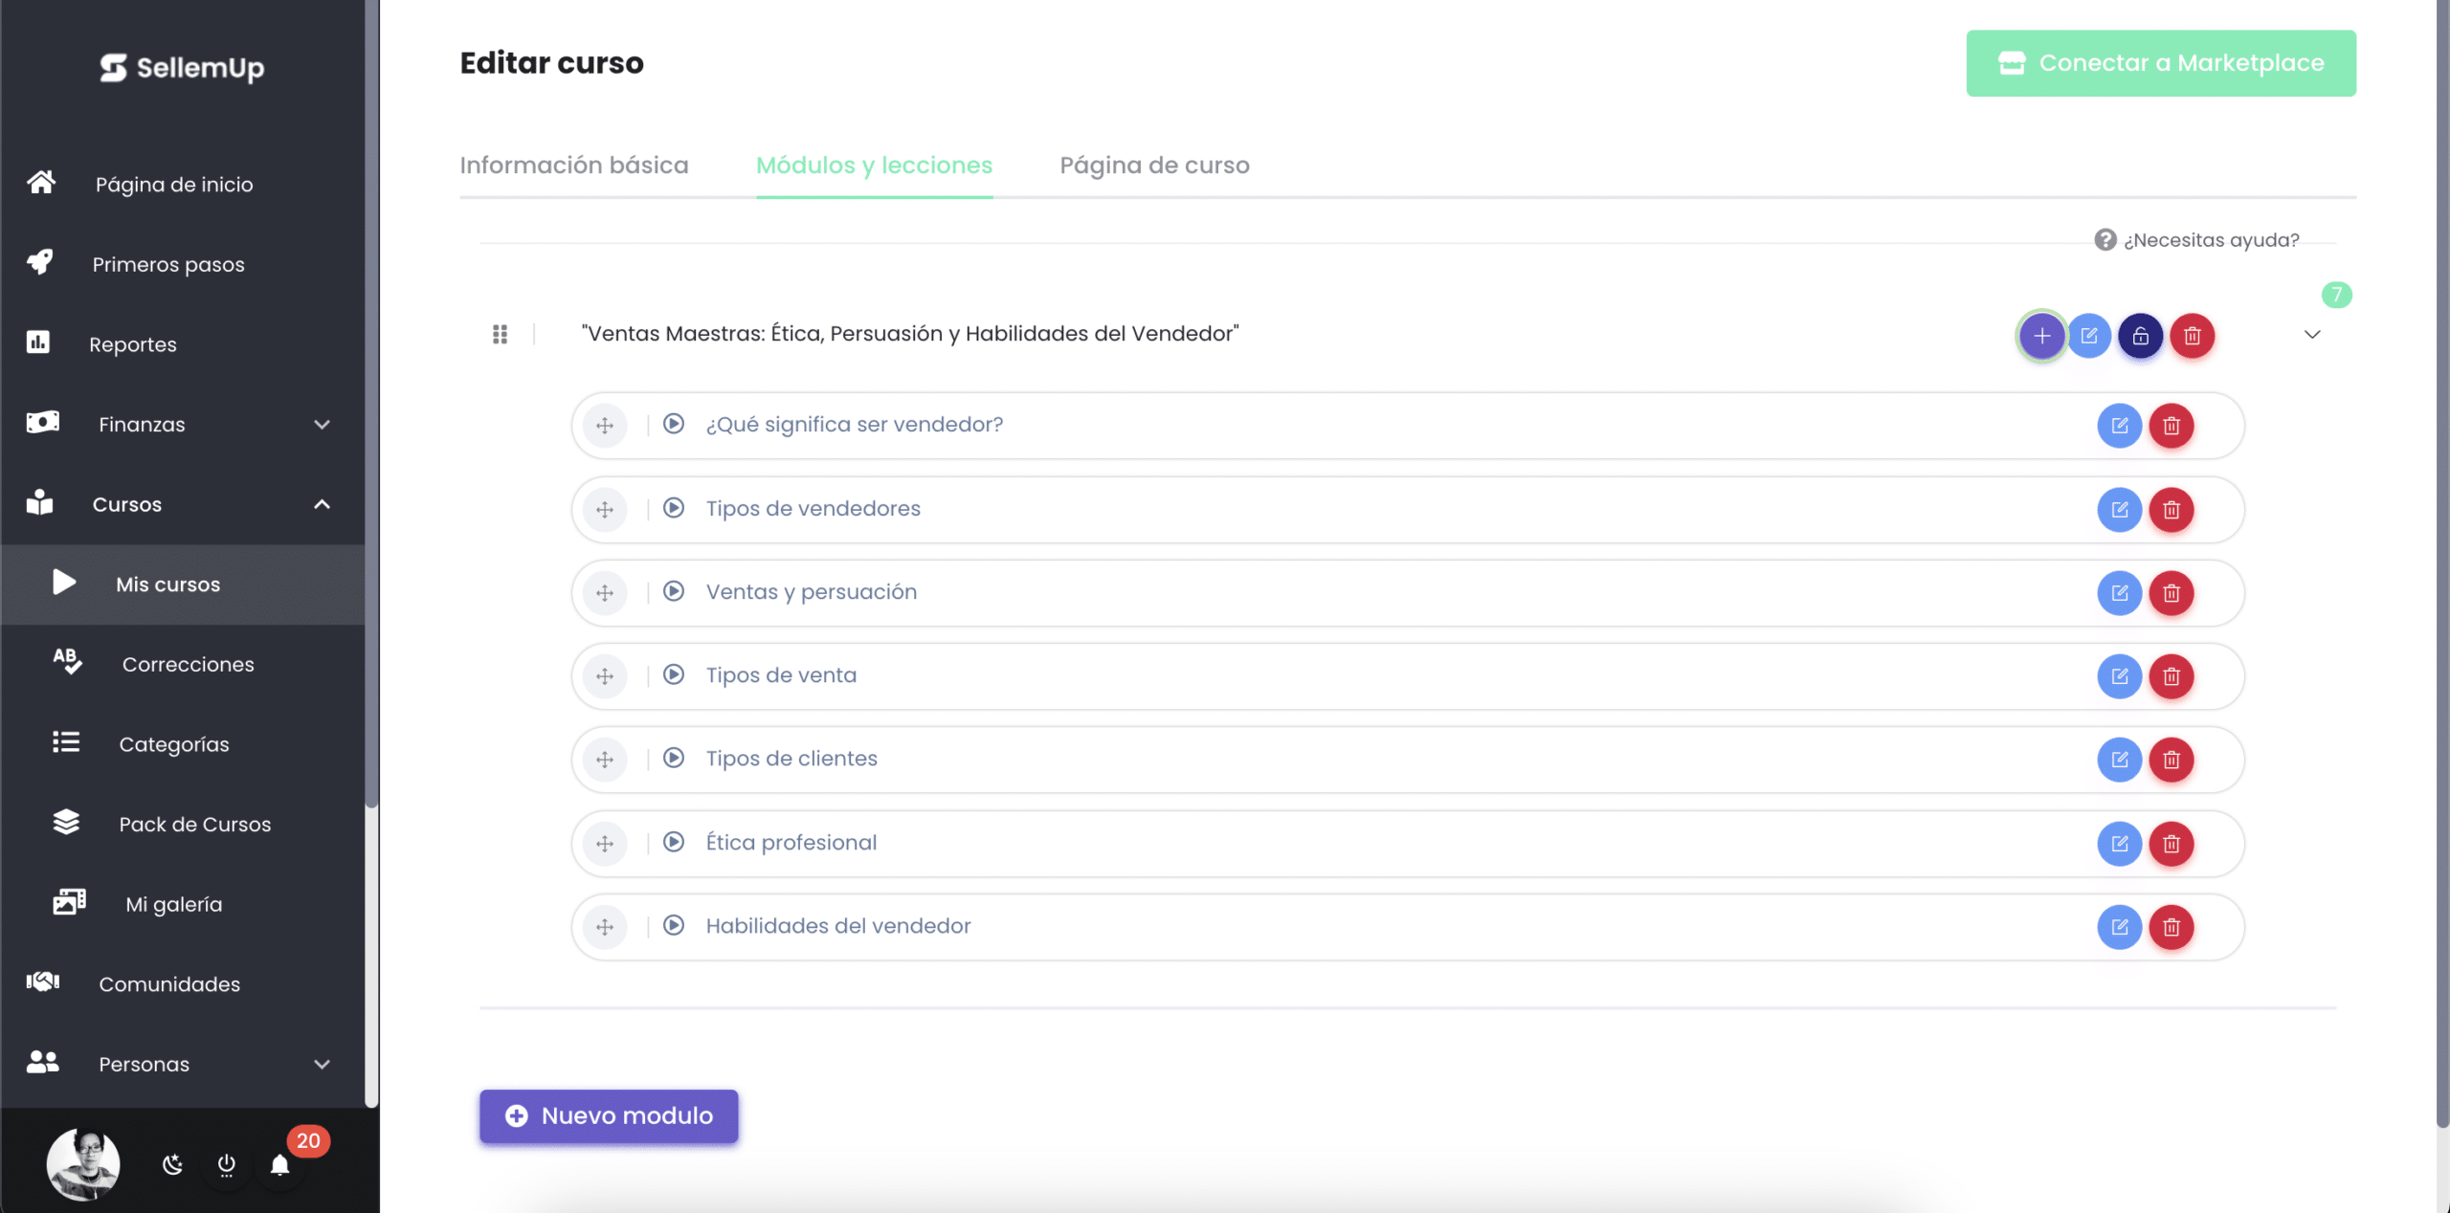Click the '¿Qué significa ser vendedor?' lesson title
Image resolution: width=2450 pixels, height=1213 pixels.
[x=855, y=424]
